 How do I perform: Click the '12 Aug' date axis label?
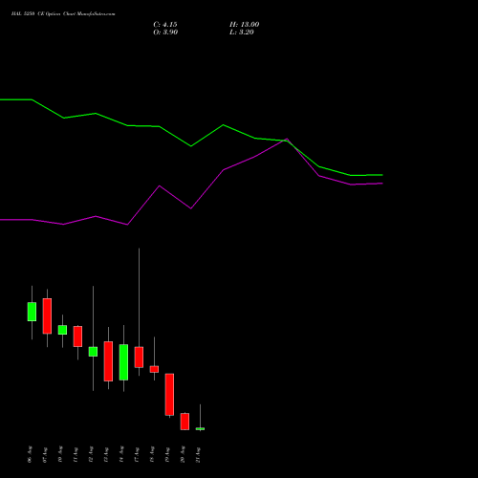(x=91, y=454)
